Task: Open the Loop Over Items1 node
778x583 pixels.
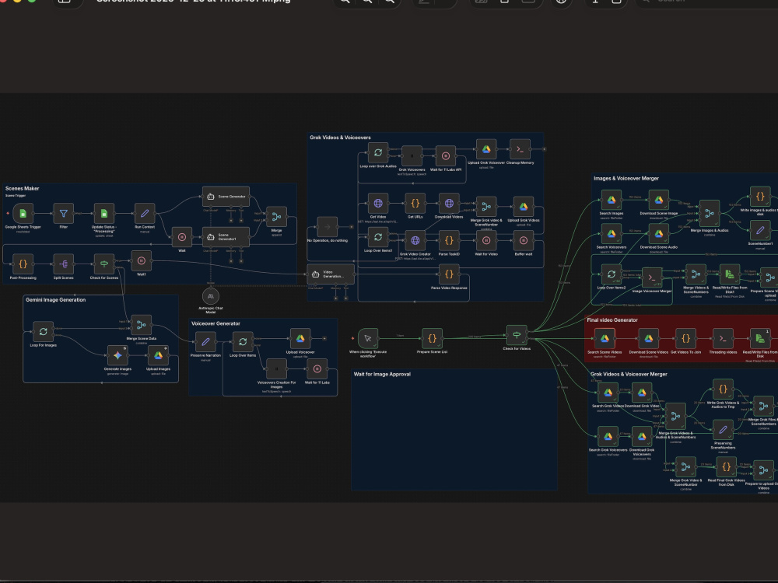Action: pos(377,237)
